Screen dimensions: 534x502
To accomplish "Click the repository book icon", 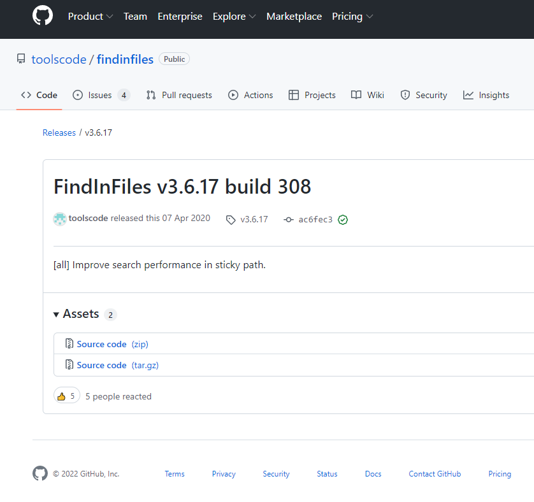I will (21, 59).
